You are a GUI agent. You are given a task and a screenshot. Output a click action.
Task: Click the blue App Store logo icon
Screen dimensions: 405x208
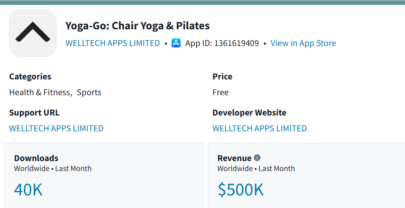[176, 43]
